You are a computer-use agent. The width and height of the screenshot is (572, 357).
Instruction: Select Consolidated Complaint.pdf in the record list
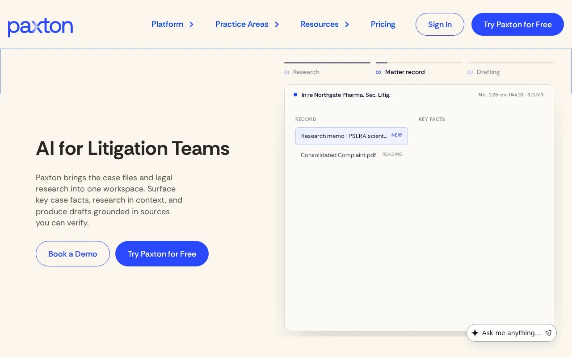pyautogui.click(x=352, y=155)
